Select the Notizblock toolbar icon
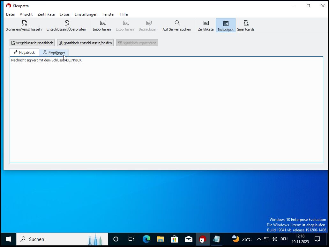The height and width of the screenshot is (247, 329). [226, 25]
